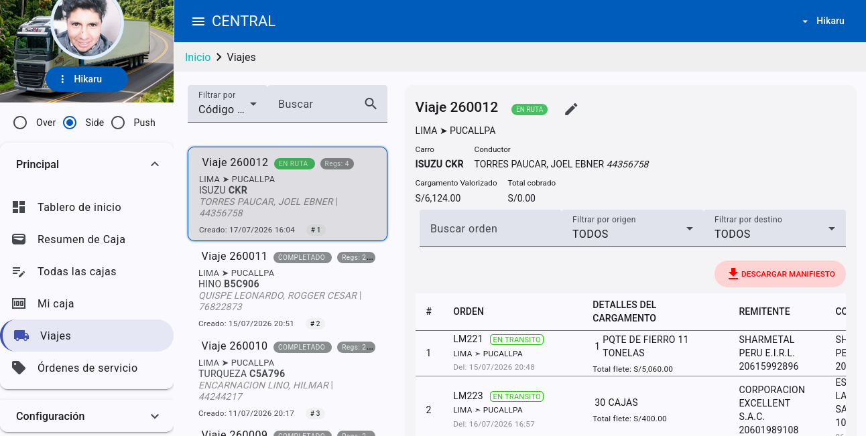866x436 pixels.
Task: Click the DESCARGAR MANIFIESTO button
Action: click(780, 274)
